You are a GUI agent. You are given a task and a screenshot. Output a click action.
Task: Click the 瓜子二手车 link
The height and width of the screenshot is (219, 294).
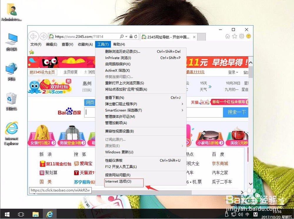pos(222,182)
